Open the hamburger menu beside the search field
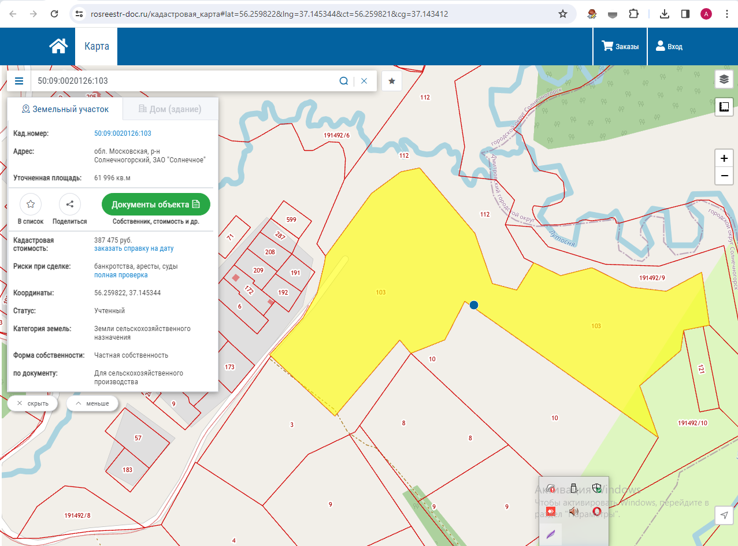The width and height of the screenshot is (738, 546). 19,81
